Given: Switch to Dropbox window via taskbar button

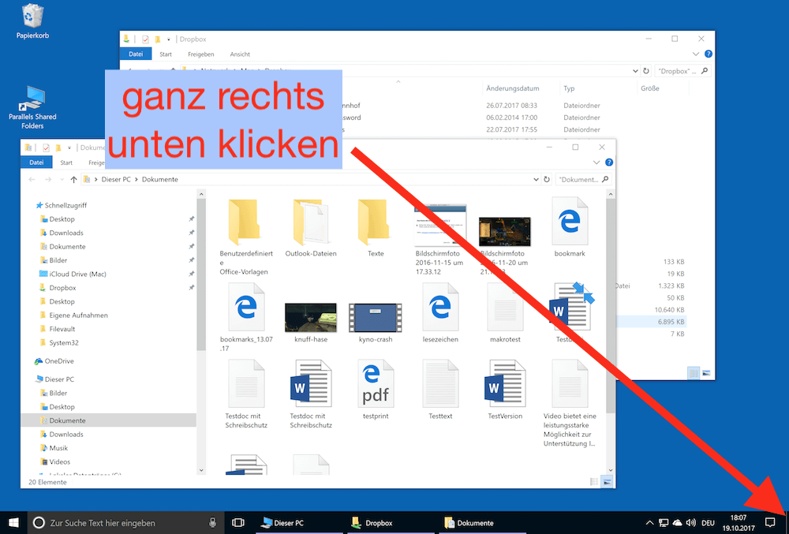Looking at the screenshot, I should 372,522.
